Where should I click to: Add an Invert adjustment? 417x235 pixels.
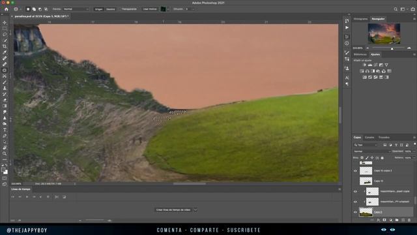(x=364, y=77)
